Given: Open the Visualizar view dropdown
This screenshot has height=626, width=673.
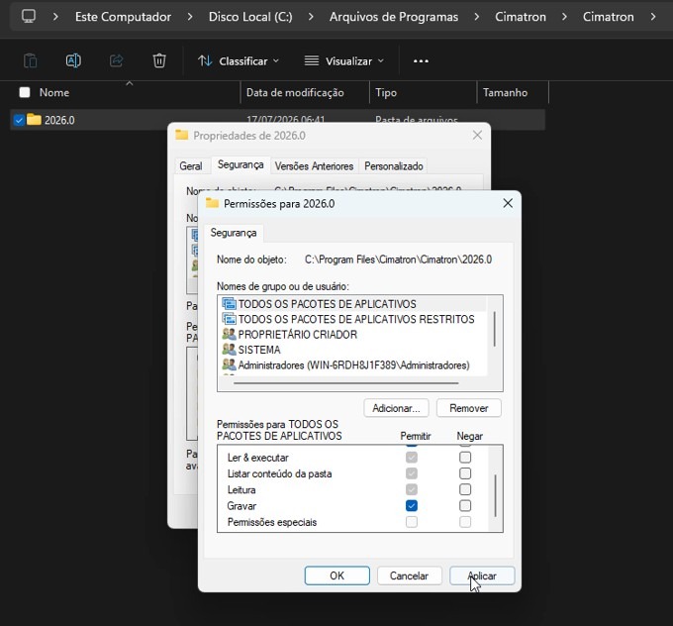Looking at the screenshot, I should click(x=344, y=61).
